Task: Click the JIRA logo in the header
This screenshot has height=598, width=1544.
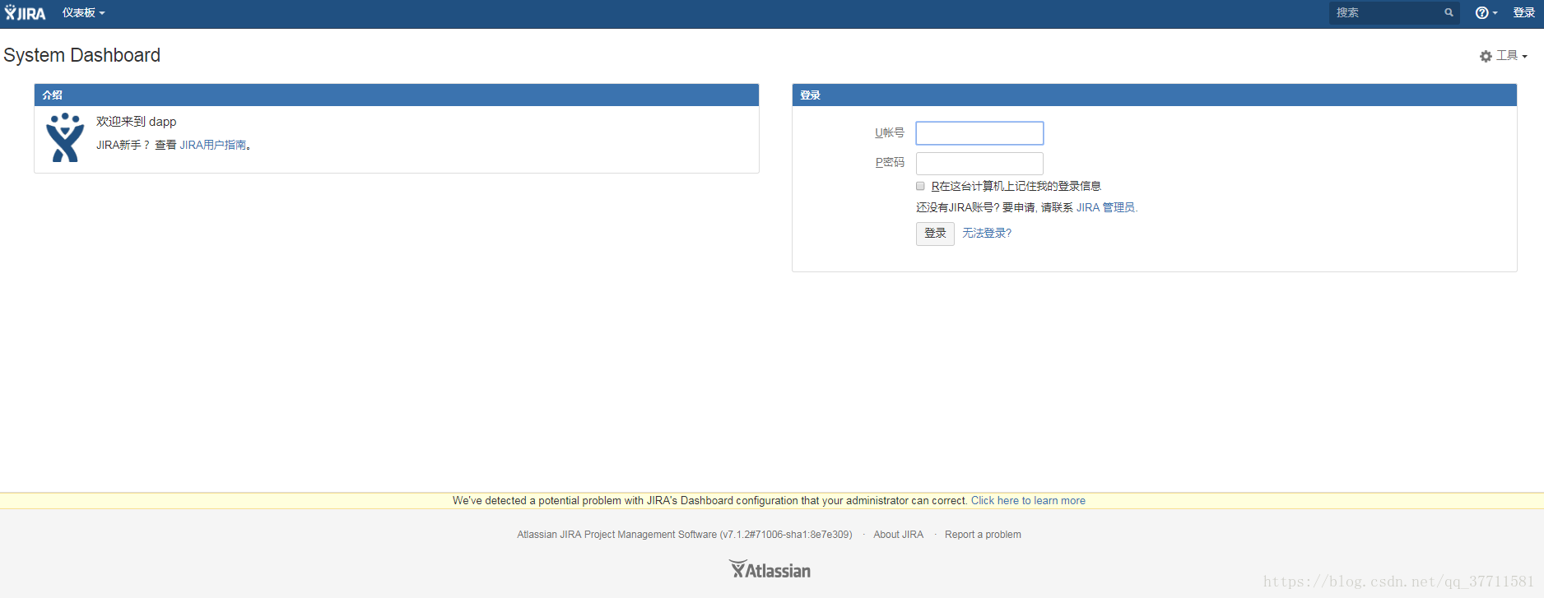Action: (26, 13)
